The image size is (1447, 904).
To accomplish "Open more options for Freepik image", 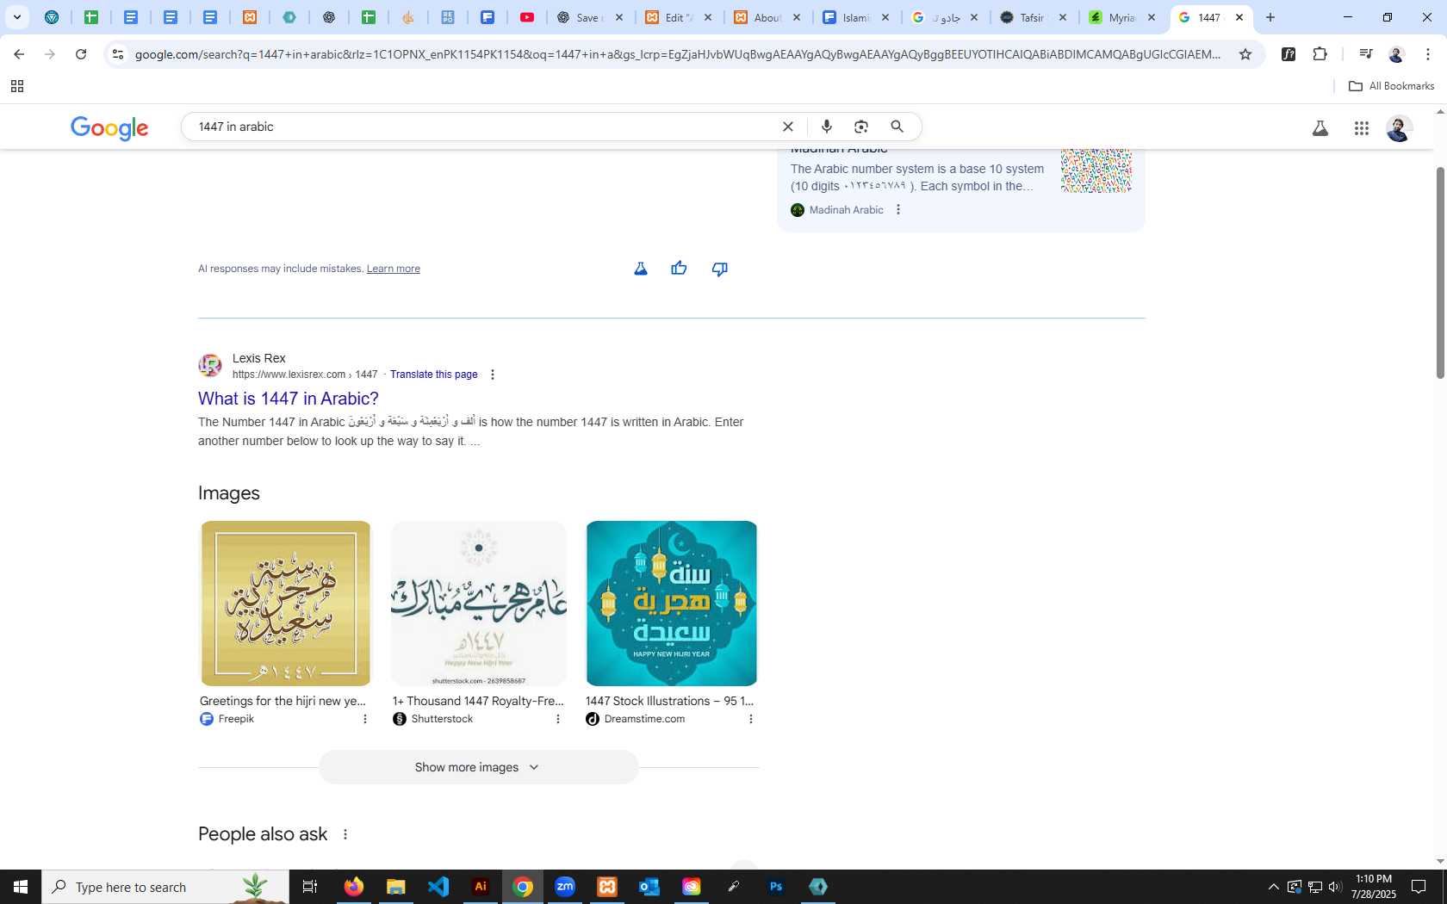I will pos(365,719).
